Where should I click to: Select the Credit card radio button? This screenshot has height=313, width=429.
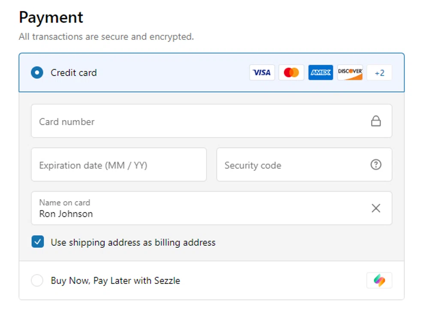click(x=37, y=72)
